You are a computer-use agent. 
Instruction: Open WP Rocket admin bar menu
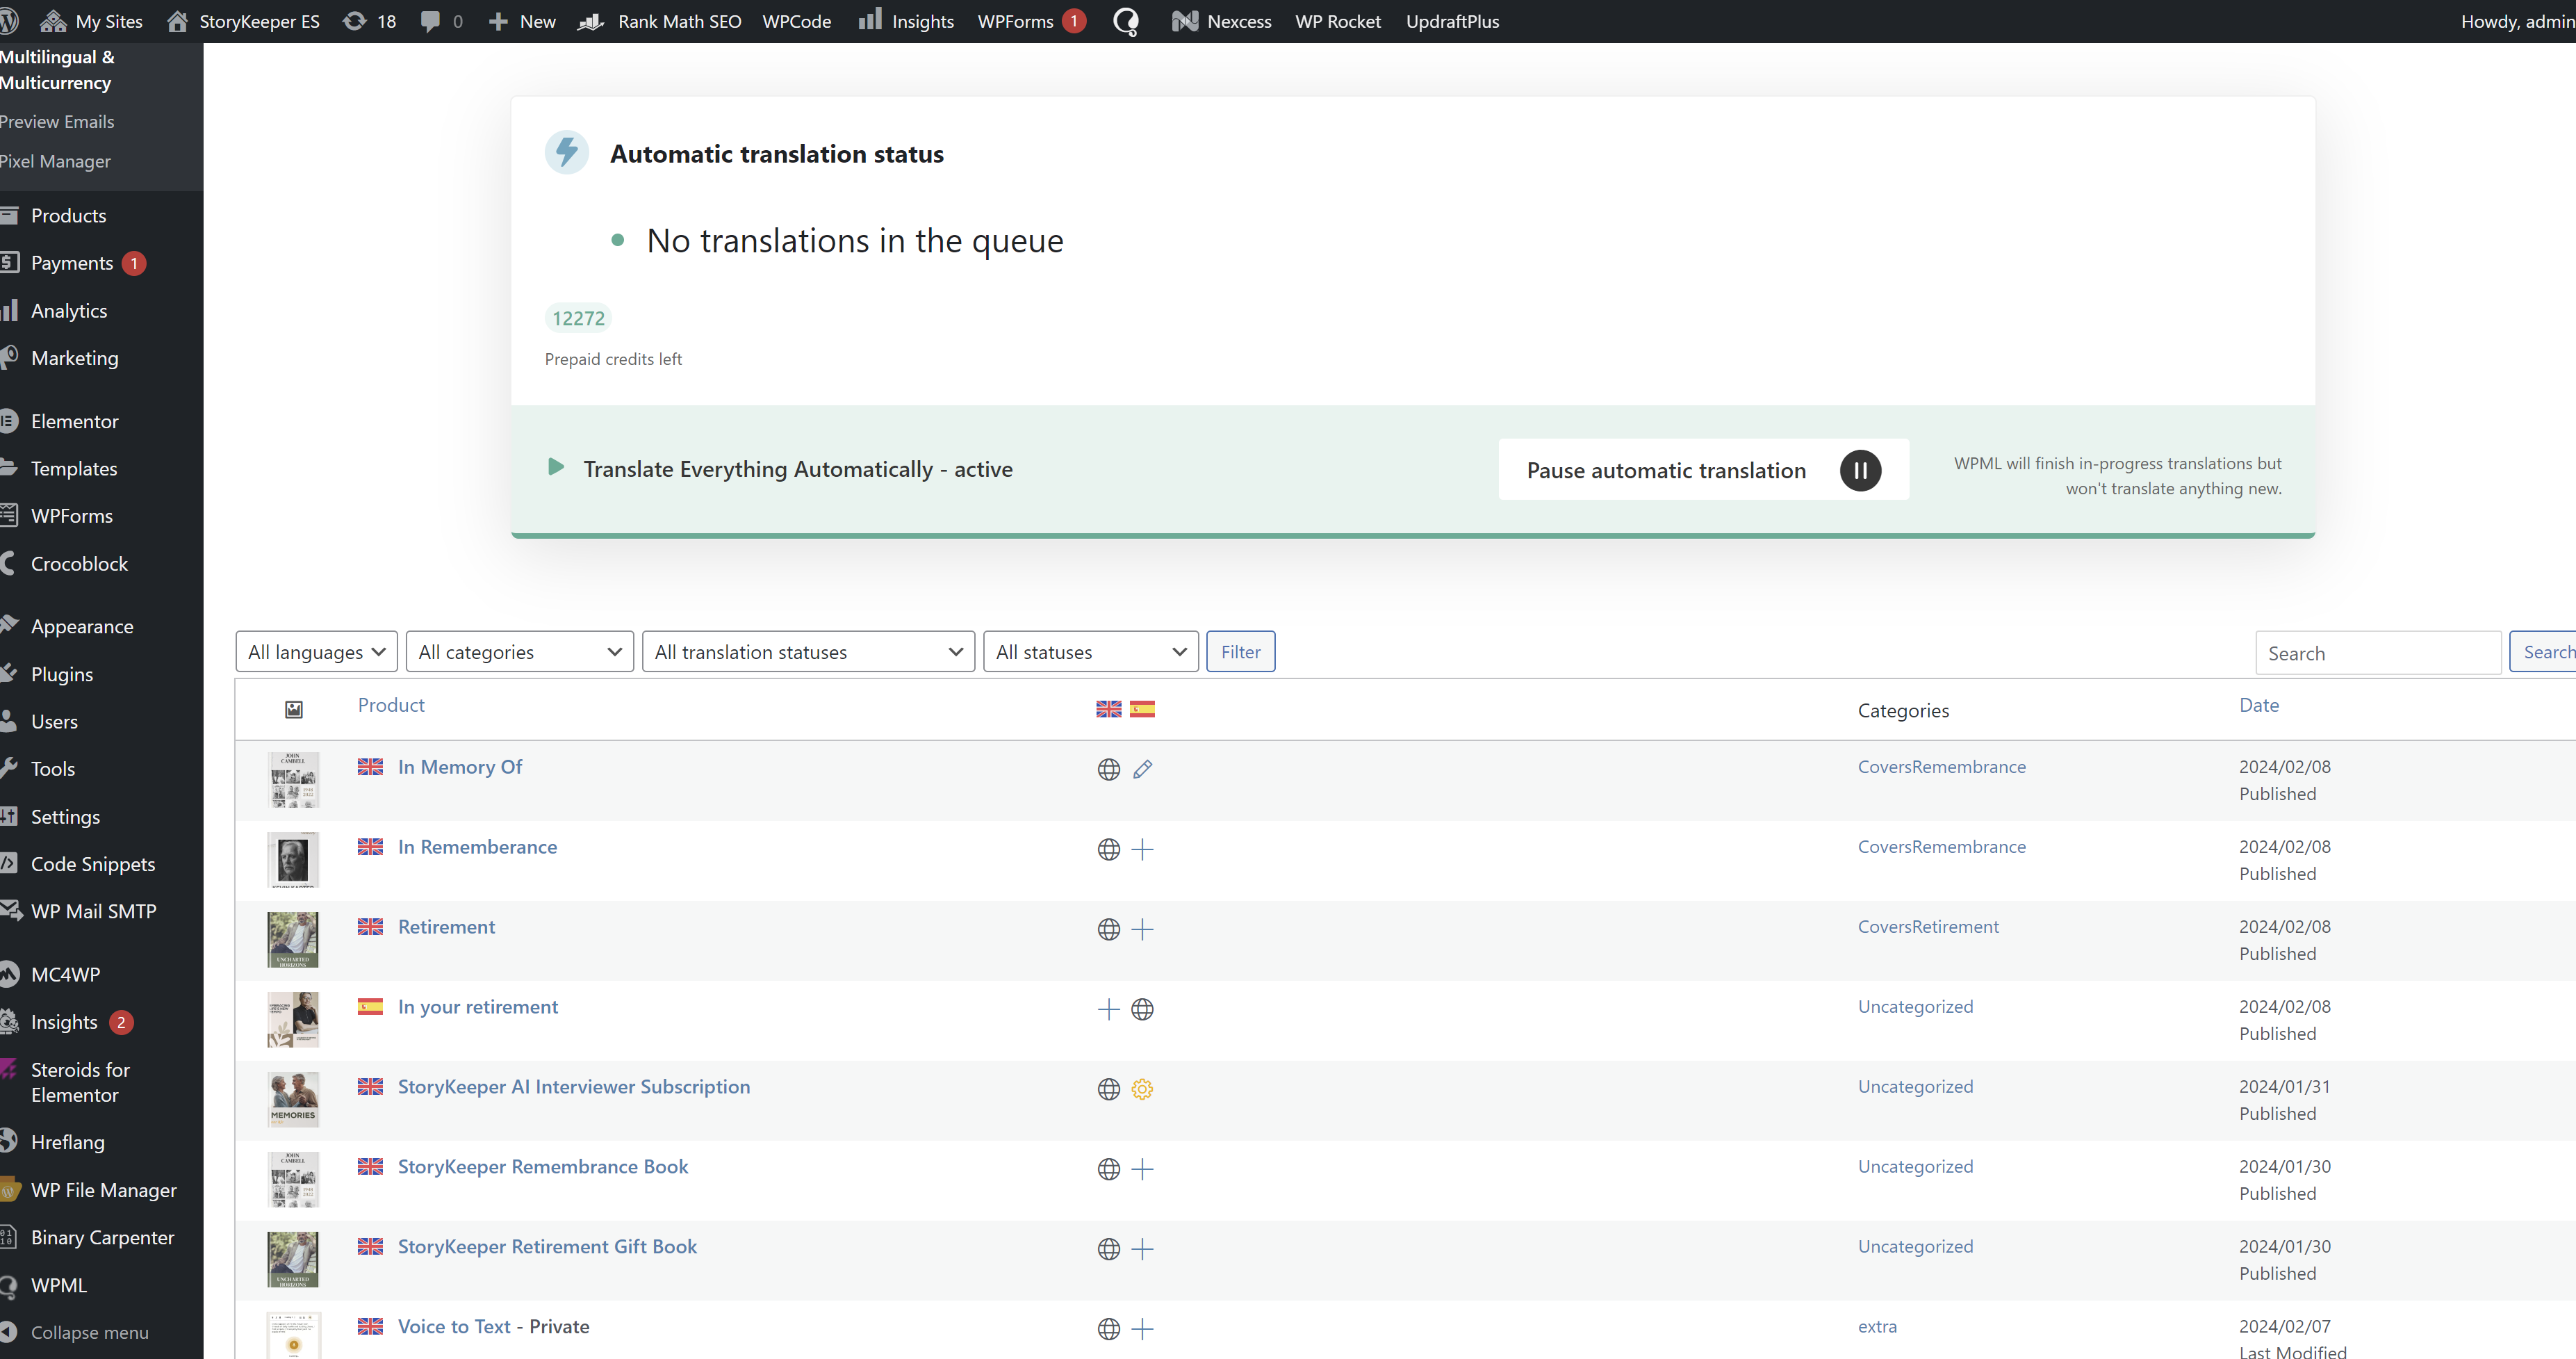(x=1337, y=21)
